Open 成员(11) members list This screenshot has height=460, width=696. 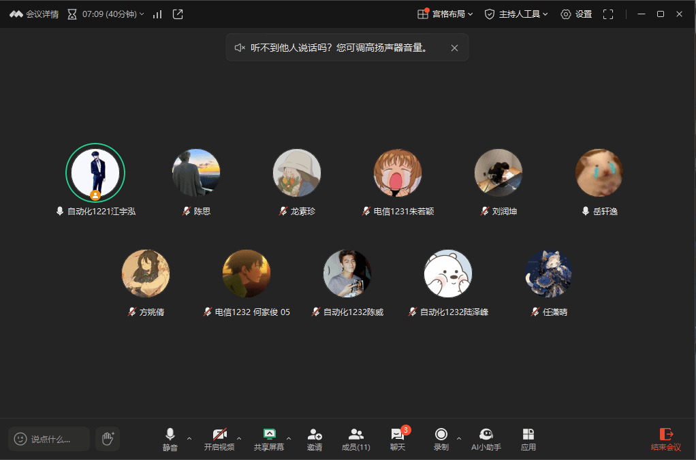point(355,439)
